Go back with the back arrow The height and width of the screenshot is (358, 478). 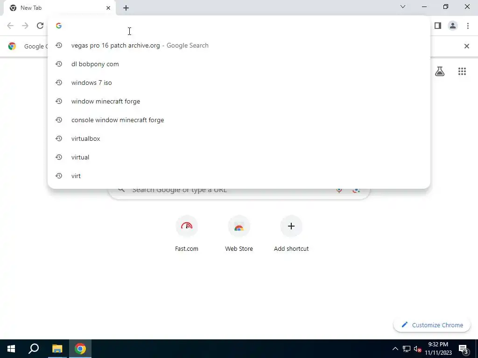point(10,26)
